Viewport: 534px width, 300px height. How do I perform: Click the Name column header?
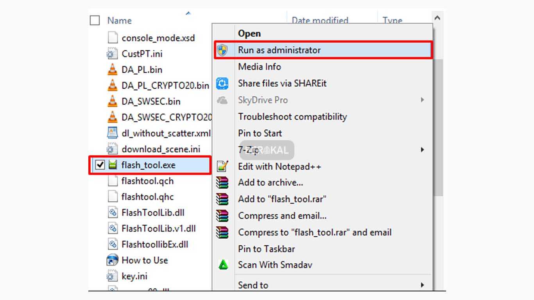point(120,20)
